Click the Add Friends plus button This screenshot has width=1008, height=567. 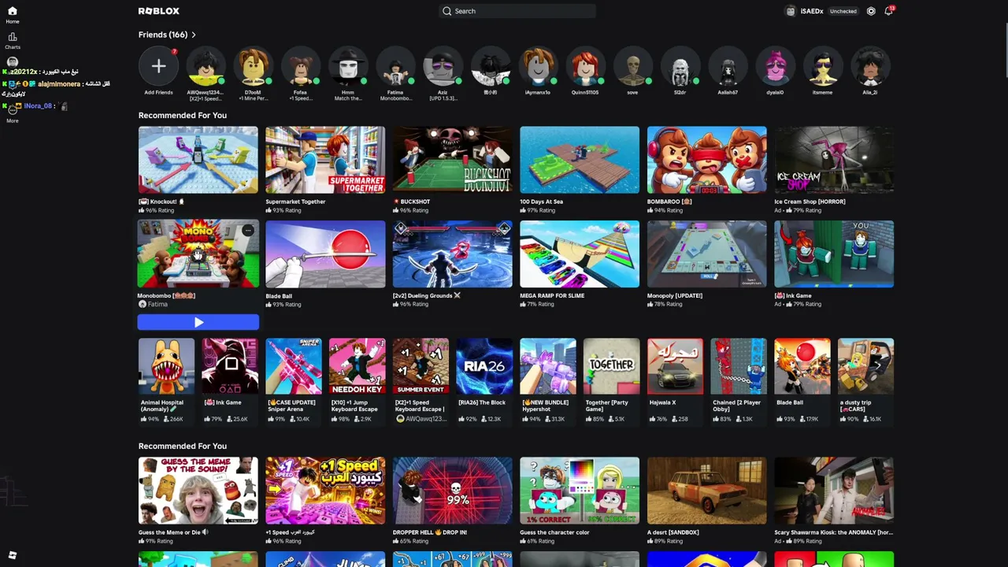pyautogui.click(x=158, y=67)
